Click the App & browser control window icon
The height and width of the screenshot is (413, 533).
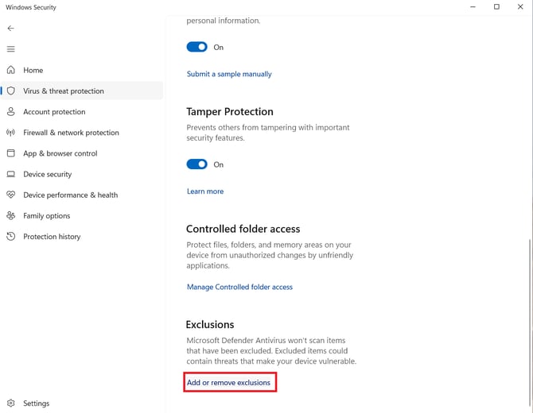11,153
